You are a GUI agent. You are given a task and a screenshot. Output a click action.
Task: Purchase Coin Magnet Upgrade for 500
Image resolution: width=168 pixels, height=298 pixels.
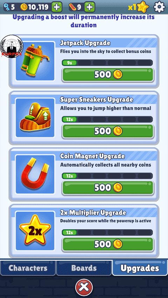pos(108,188)
